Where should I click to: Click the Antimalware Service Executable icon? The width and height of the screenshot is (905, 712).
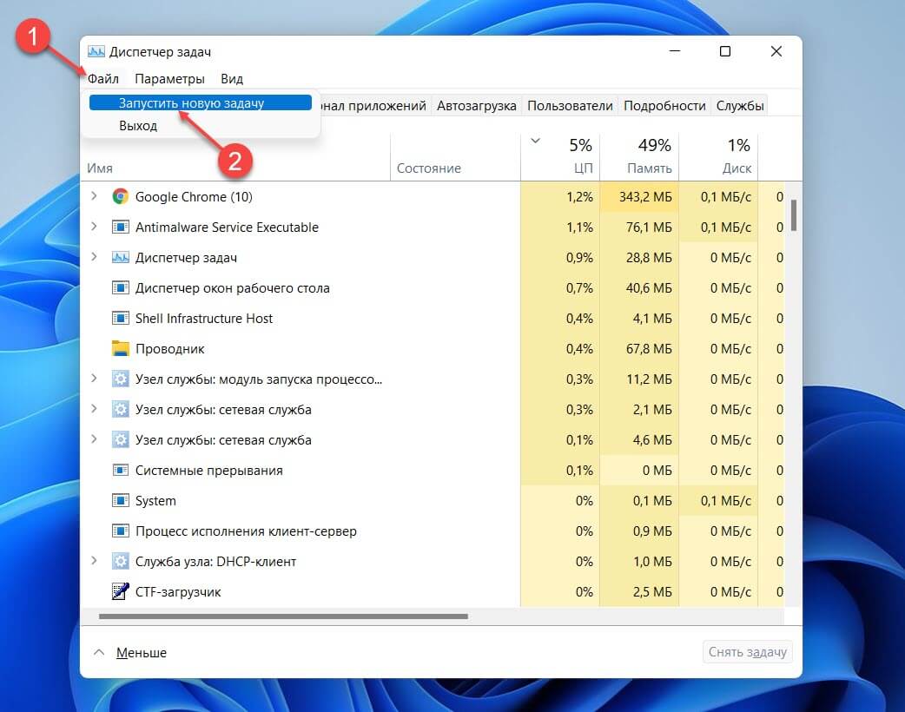(120, 227)
